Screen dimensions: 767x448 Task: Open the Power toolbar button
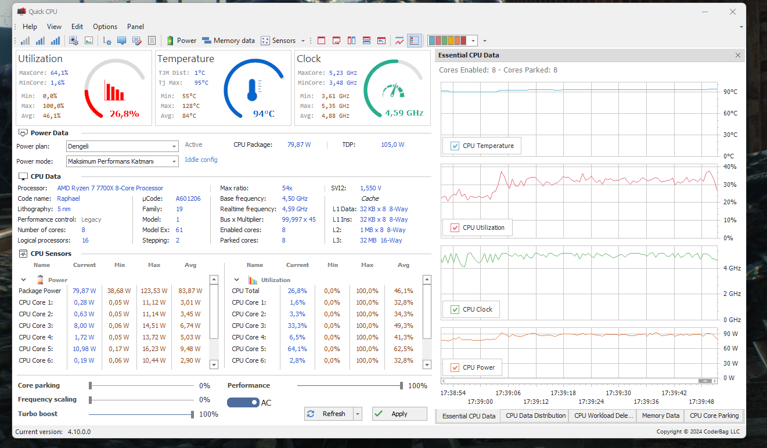pyautogui.click(x=182, y=41)
